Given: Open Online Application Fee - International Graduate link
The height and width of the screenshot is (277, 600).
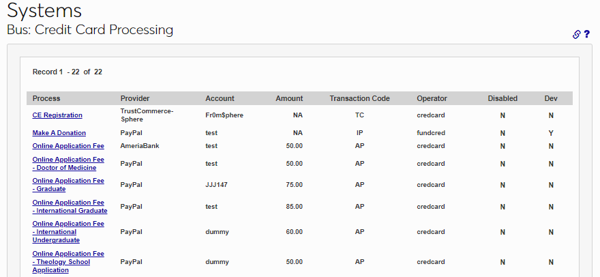Looking at the screenshot, I should (70, 207).
